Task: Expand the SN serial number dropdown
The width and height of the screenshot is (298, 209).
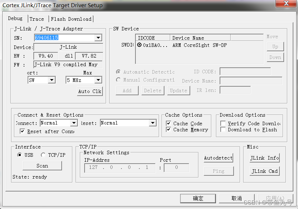Action: pos(98,38)
